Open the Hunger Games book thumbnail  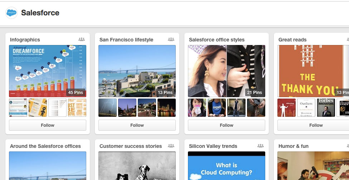343,107
